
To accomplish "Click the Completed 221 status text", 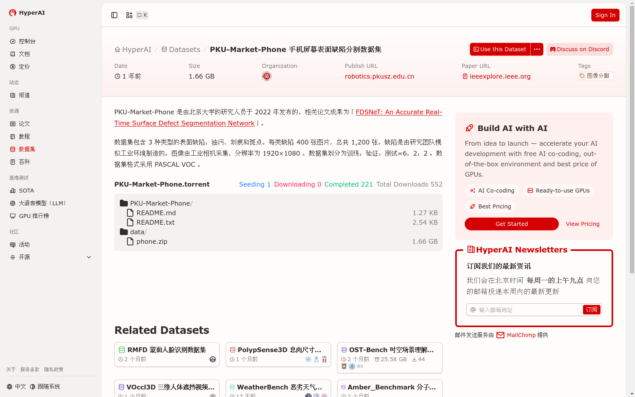I will pyautogui.click(x=348, y=184).
